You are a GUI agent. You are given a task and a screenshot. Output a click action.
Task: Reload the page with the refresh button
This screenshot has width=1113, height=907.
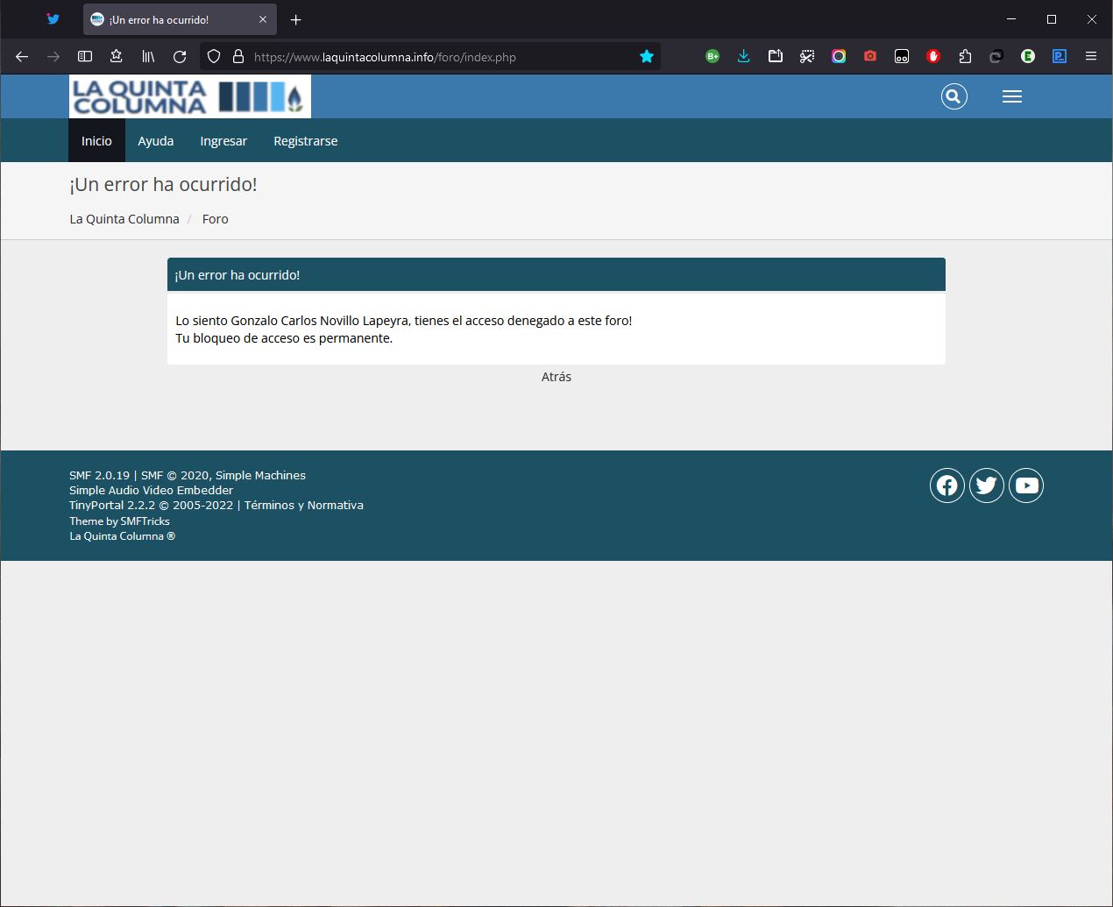coord(180,57)
